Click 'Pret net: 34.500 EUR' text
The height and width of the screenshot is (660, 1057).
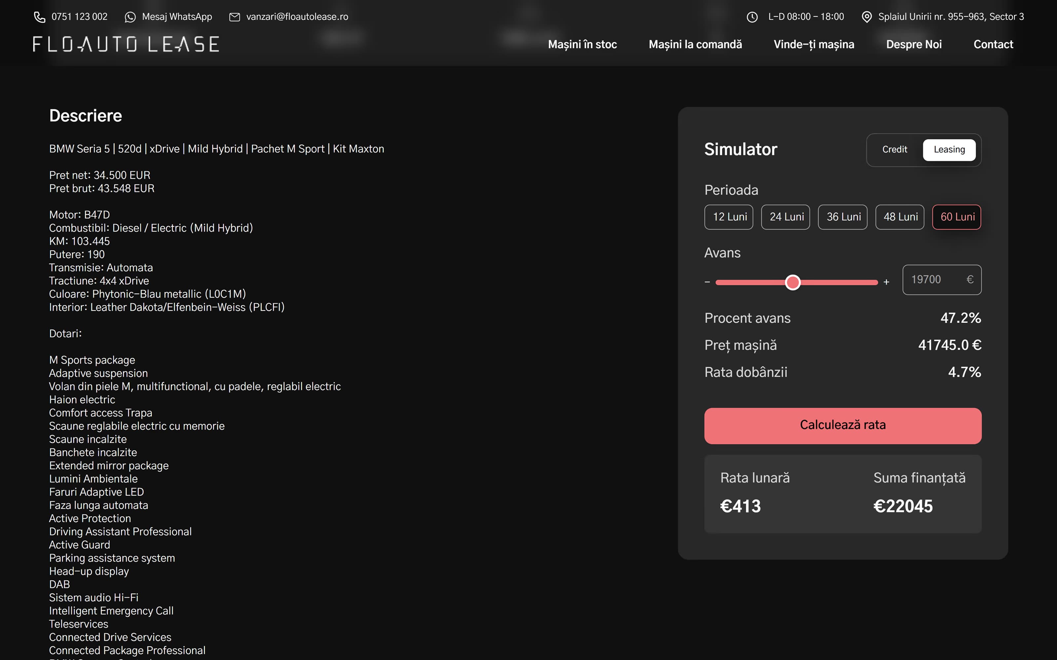coord(99,175)
